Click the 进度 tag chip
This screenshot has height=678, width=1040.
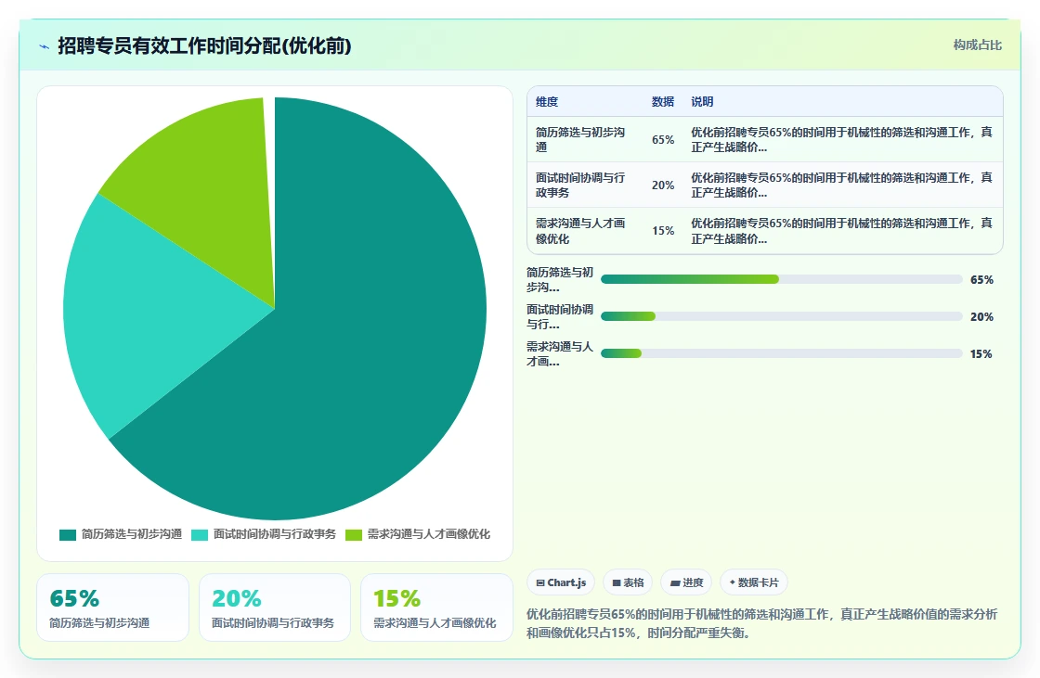coord(686,582)
